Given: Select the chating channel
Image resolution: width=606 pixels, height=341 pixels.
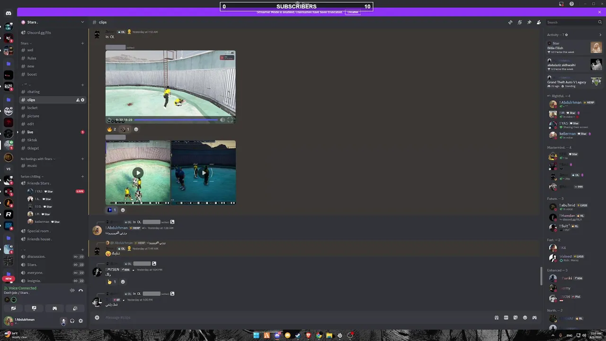Looking at the screenshot, I should [x=52, y=92].
